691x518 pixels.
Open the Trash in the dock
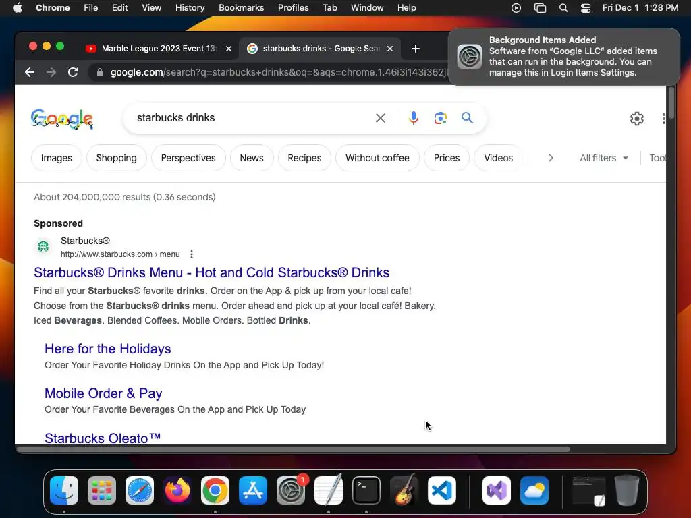[627, 490]
